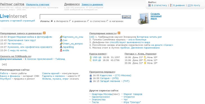Image resolution: width=205 pixels, height=104 pixels.
Task: Click the dollar sign icon for USD ЦБ
Action: pos(91,57)
